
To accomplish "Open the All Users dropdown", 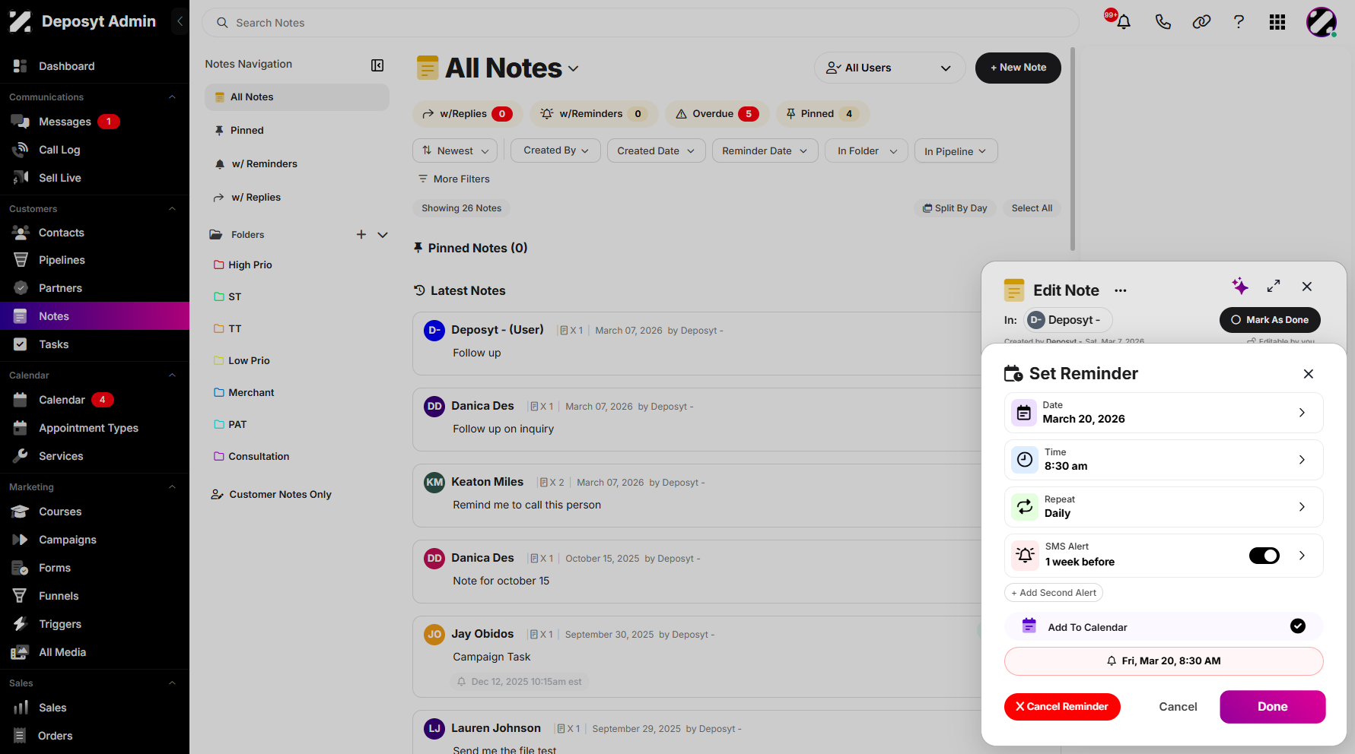I will 889,68.
